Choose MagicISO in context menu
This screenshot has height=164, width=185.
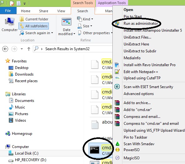131,158
